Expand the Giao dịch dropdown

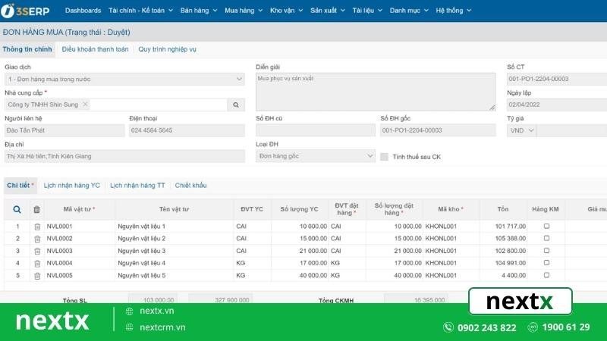[x=239, y=79]
